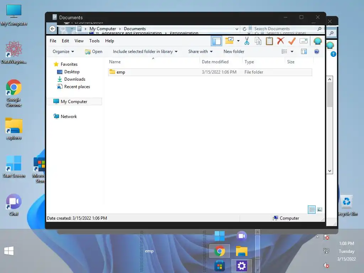This screenshot has height=273, width=364.
Task: Toggle the preview pane
Action: (304, 52)
